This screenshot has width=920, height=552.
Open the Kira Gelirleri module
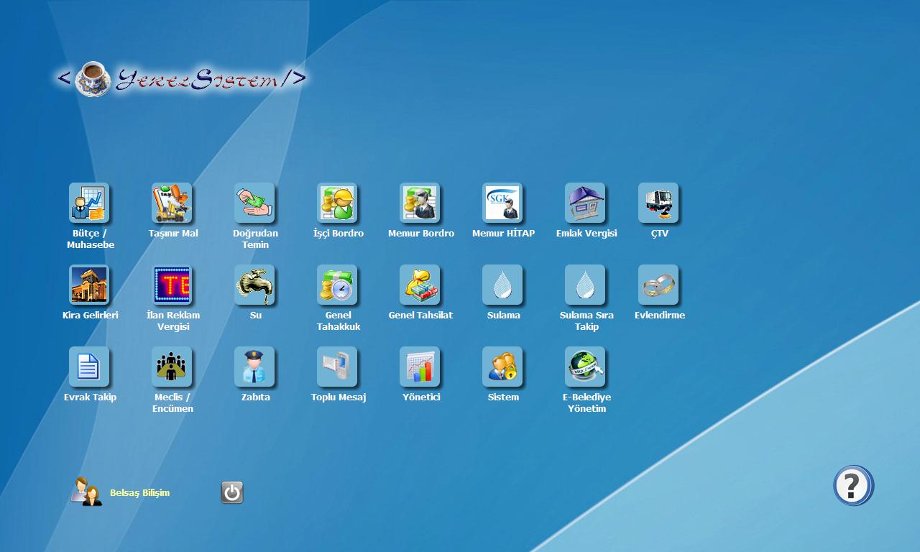(89, 285)
